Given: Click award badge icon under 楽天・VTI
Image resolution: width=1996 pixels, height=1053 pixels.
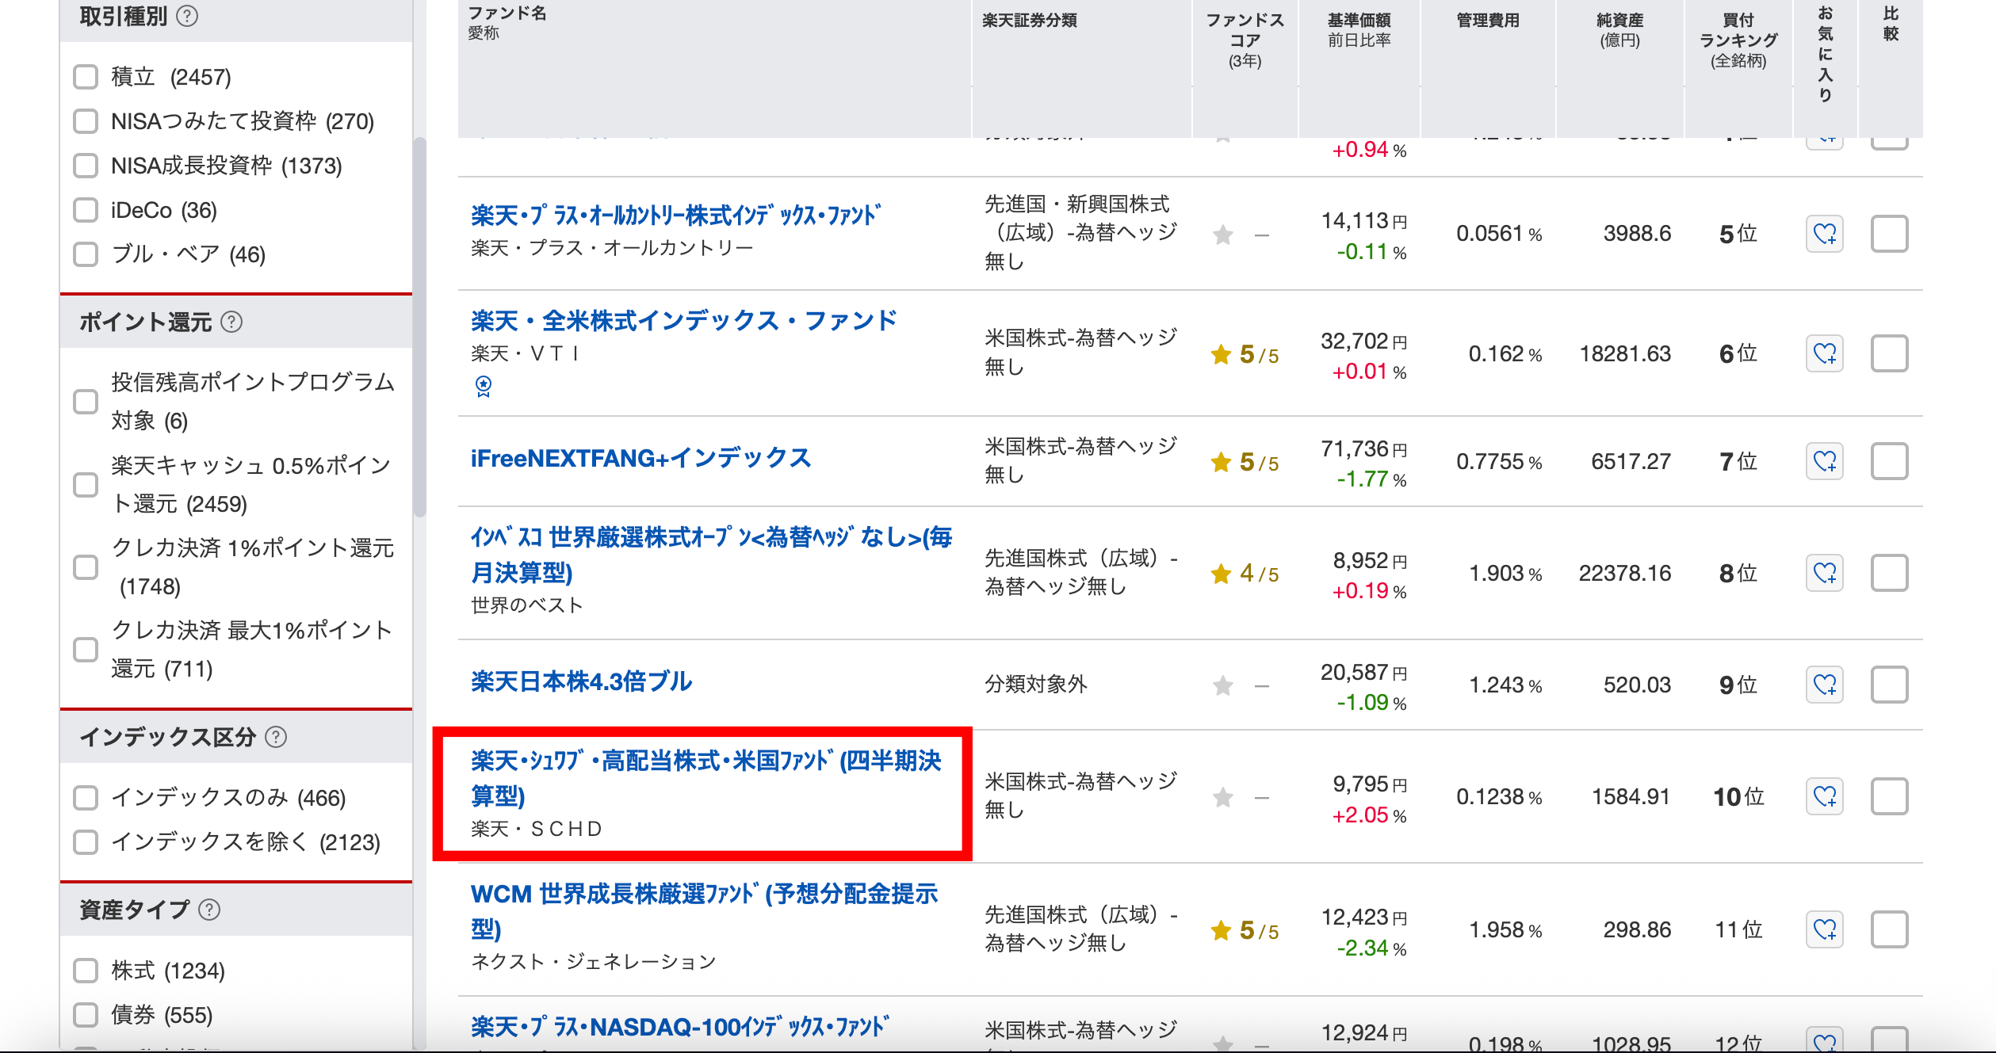Looking at the screenshot, I should (x=483, y=386).
